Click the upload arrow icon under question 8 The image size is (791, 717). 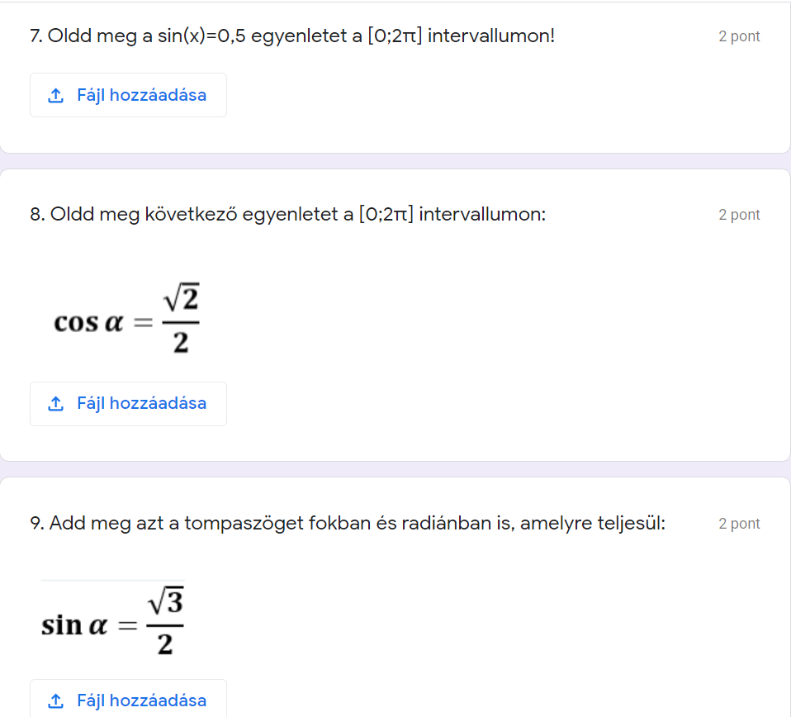click(x=56, y=404)
